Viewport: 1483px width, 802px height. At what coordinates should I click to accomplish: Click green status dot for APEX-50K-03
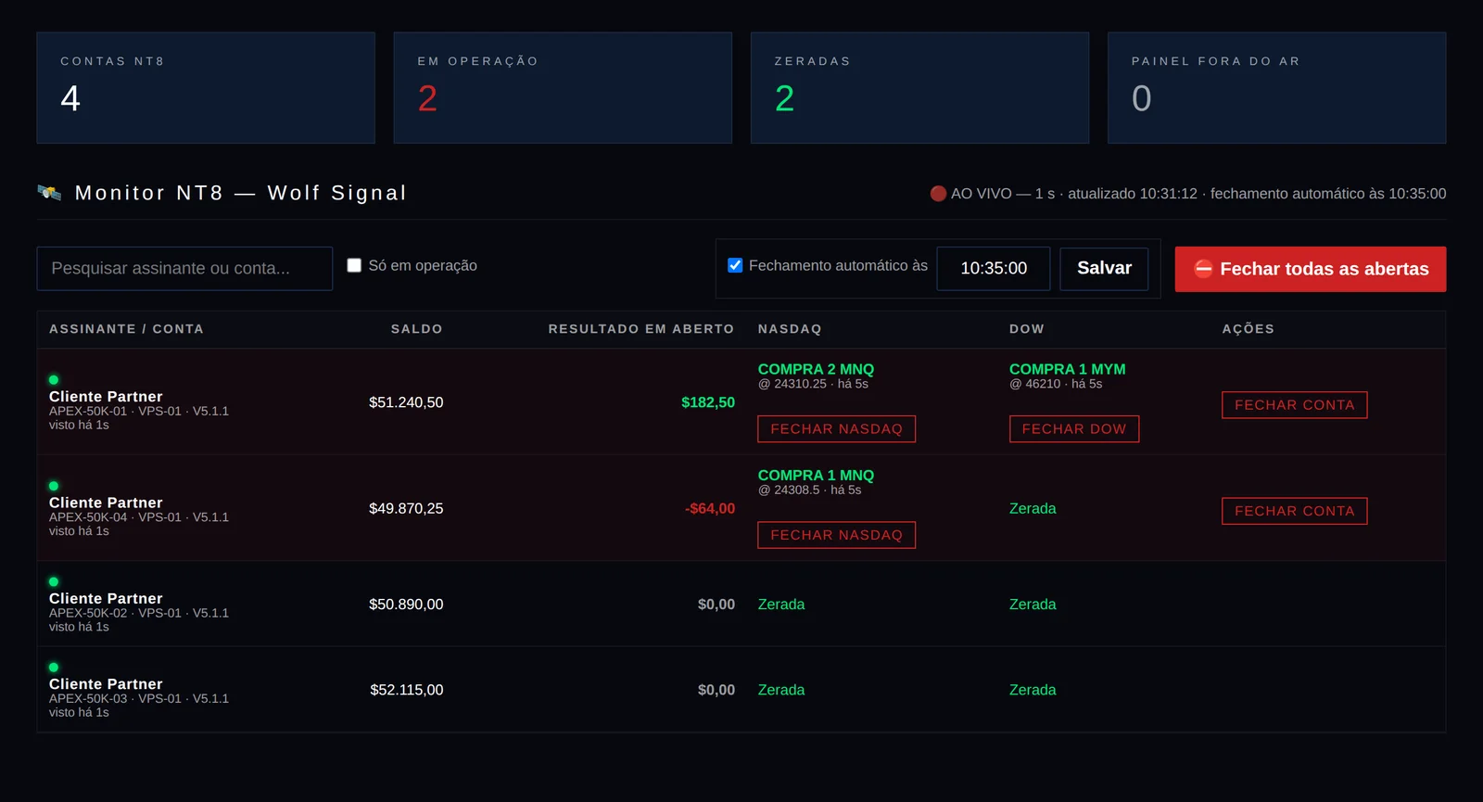[54, 668]
